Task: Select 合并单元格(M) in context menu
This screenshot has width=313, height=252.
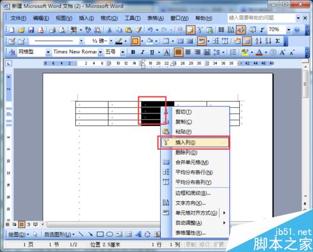Action: pos(195,162)
